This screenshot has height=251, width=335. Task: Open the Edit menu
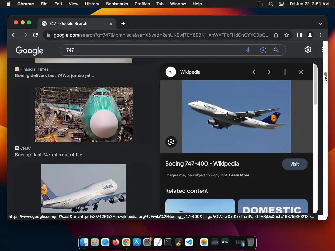coord(58,4)
